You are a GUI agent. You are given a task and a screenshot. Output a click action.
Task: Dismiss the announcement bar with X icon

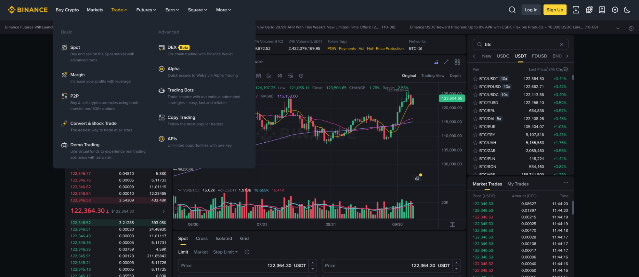(x=631, y=28)
